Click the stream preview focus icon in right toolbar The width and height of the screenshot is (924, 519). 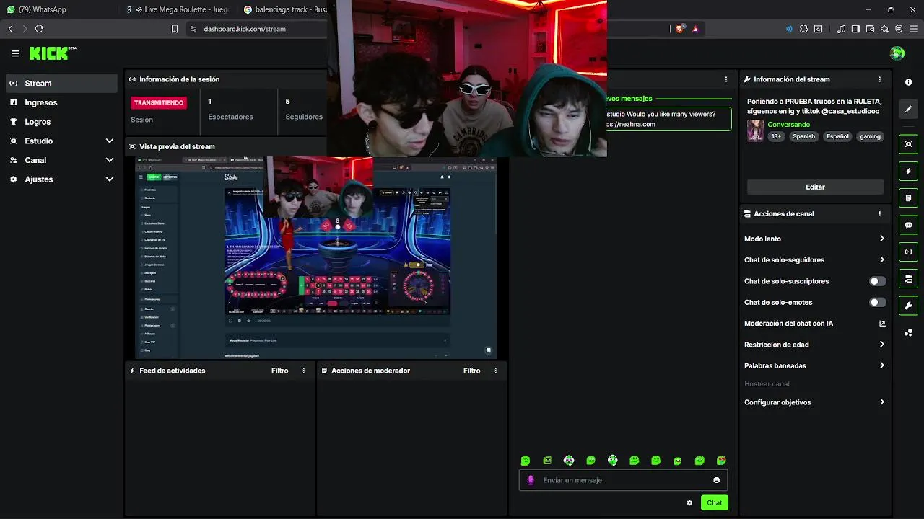[x=908, y=144]
